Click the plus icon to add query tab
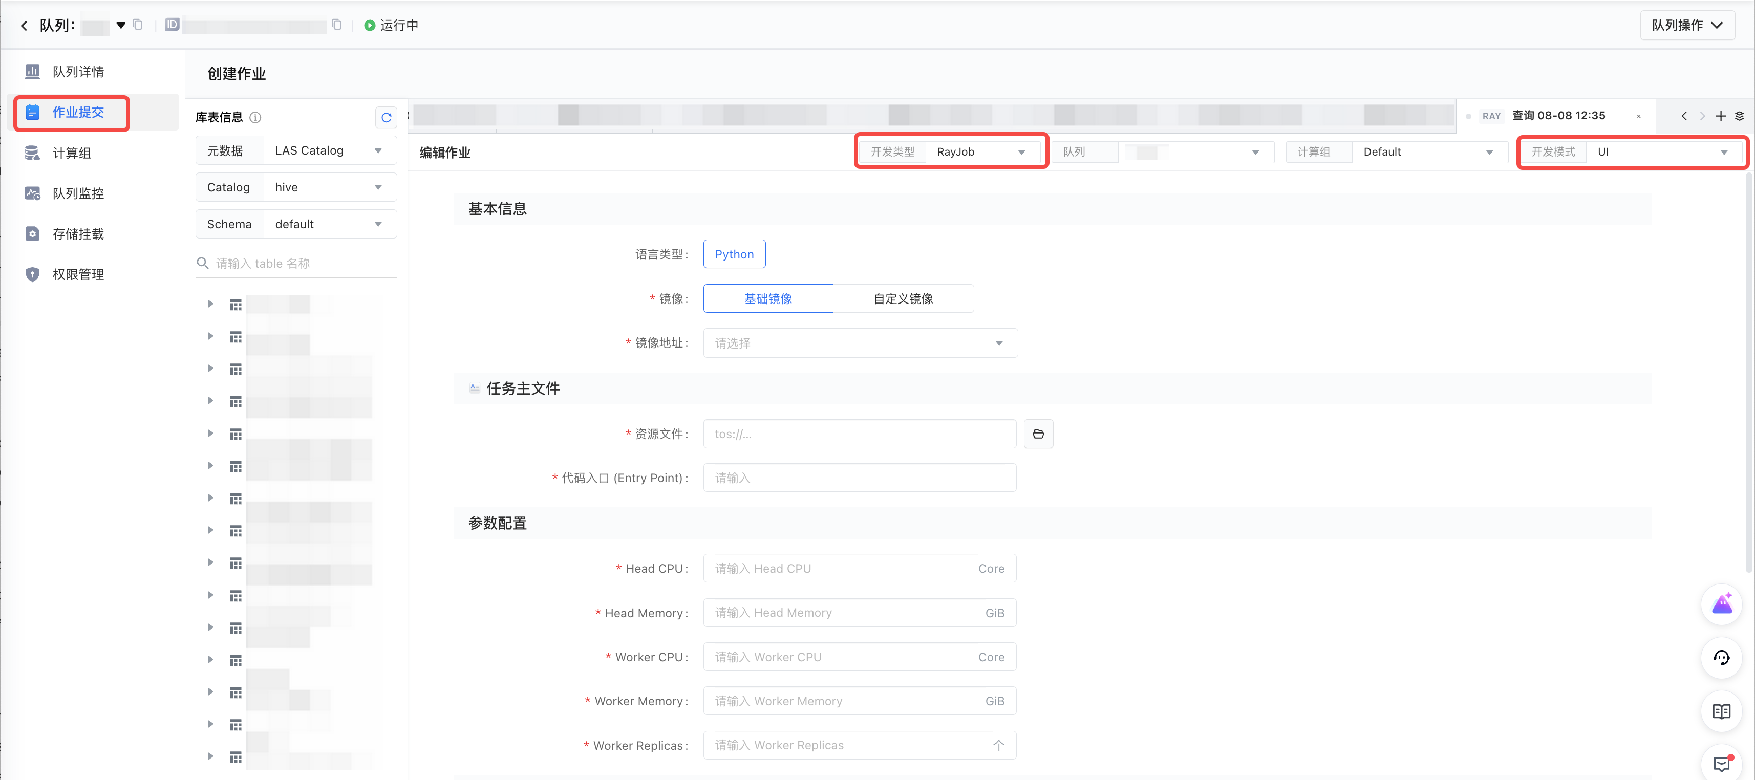The height and width of the screenshot is (780, 1755). coord(1720,116)
